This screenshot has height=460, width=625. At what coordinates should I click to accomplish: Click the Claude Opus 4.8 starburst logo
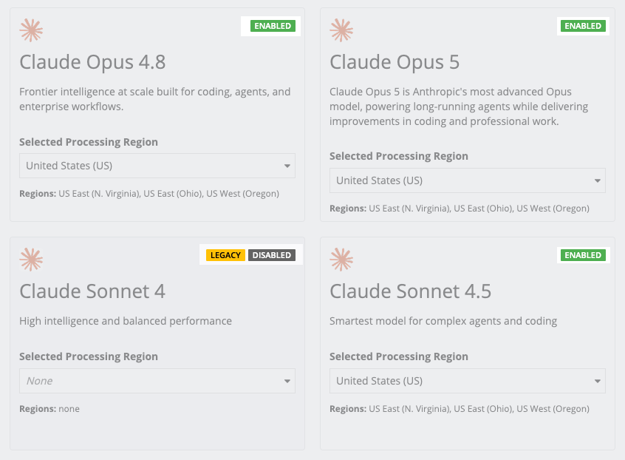(31, 30)
